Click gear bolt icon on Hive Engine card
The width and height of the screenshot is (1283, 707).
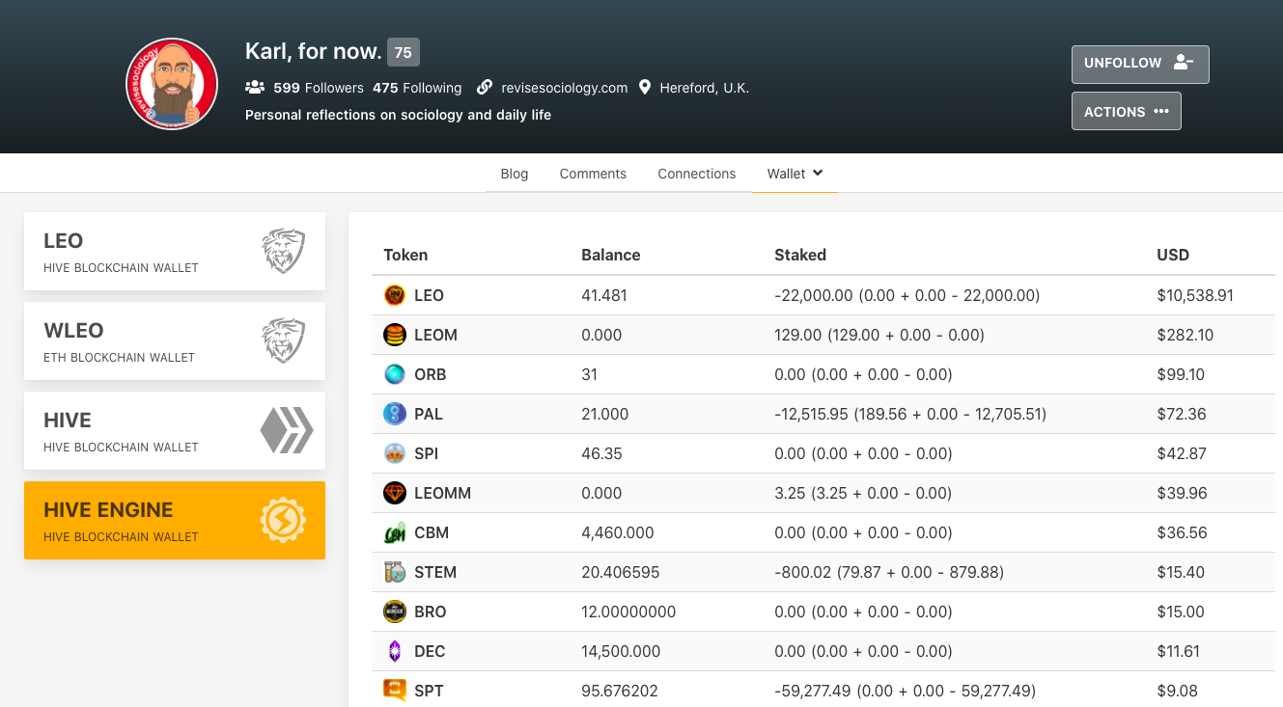[283, 520]
